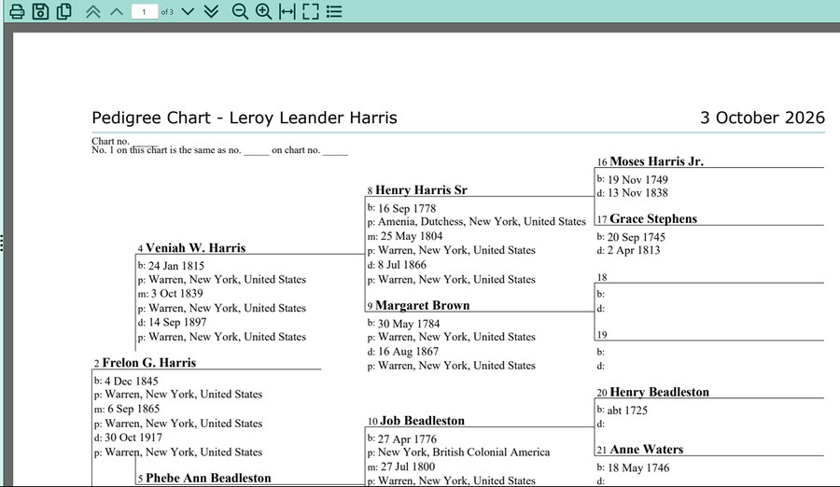Click the name Anne Waters

pos(646,449)
